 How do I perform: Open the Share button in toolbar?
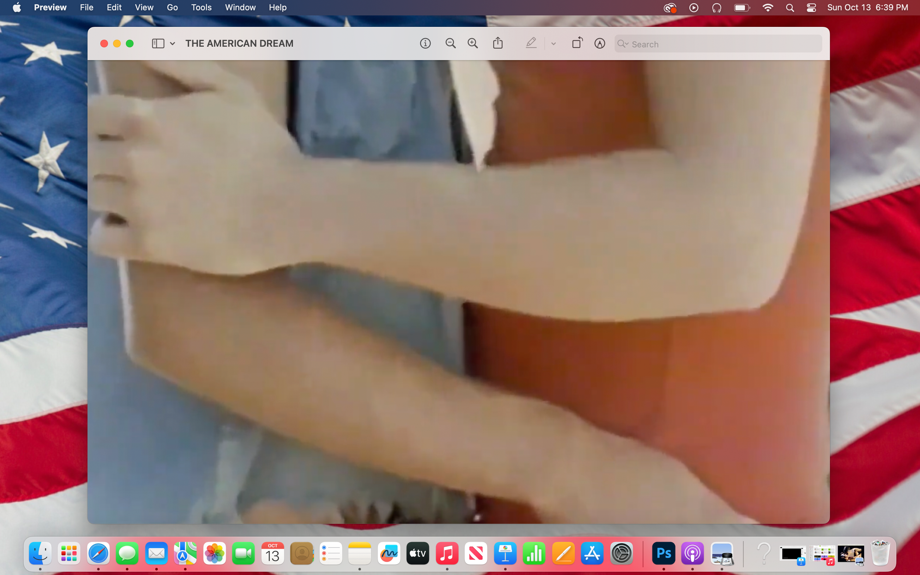[498, 43]
